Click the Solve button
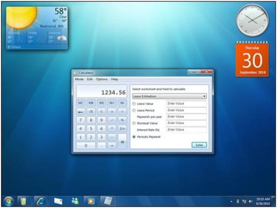Screen dimensions: 277x208 [x=199, y=145]
